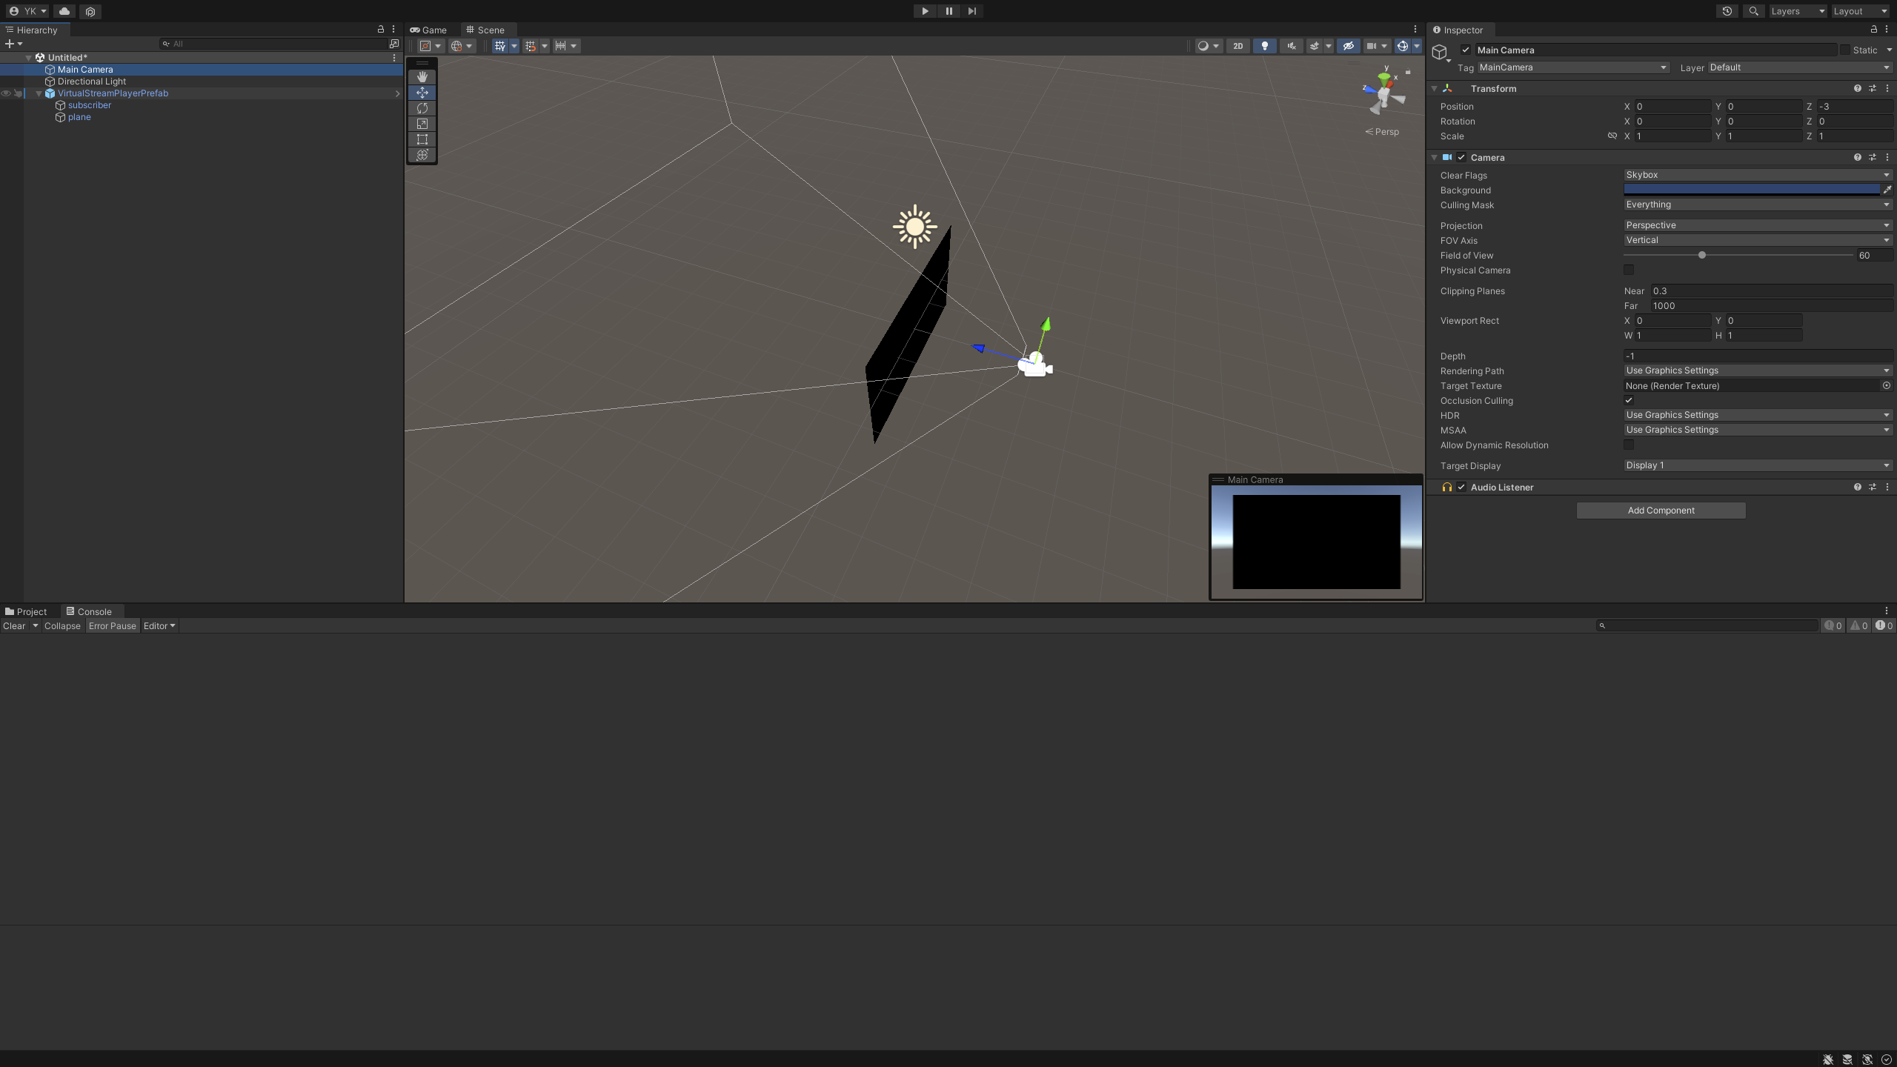Toggle scene lighting bulb icon
Screen dimensions: 1897x1067
(x=1264, y=46)
